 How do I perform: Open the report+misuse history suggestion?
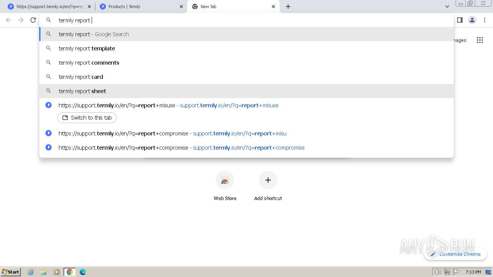(246, 105)
